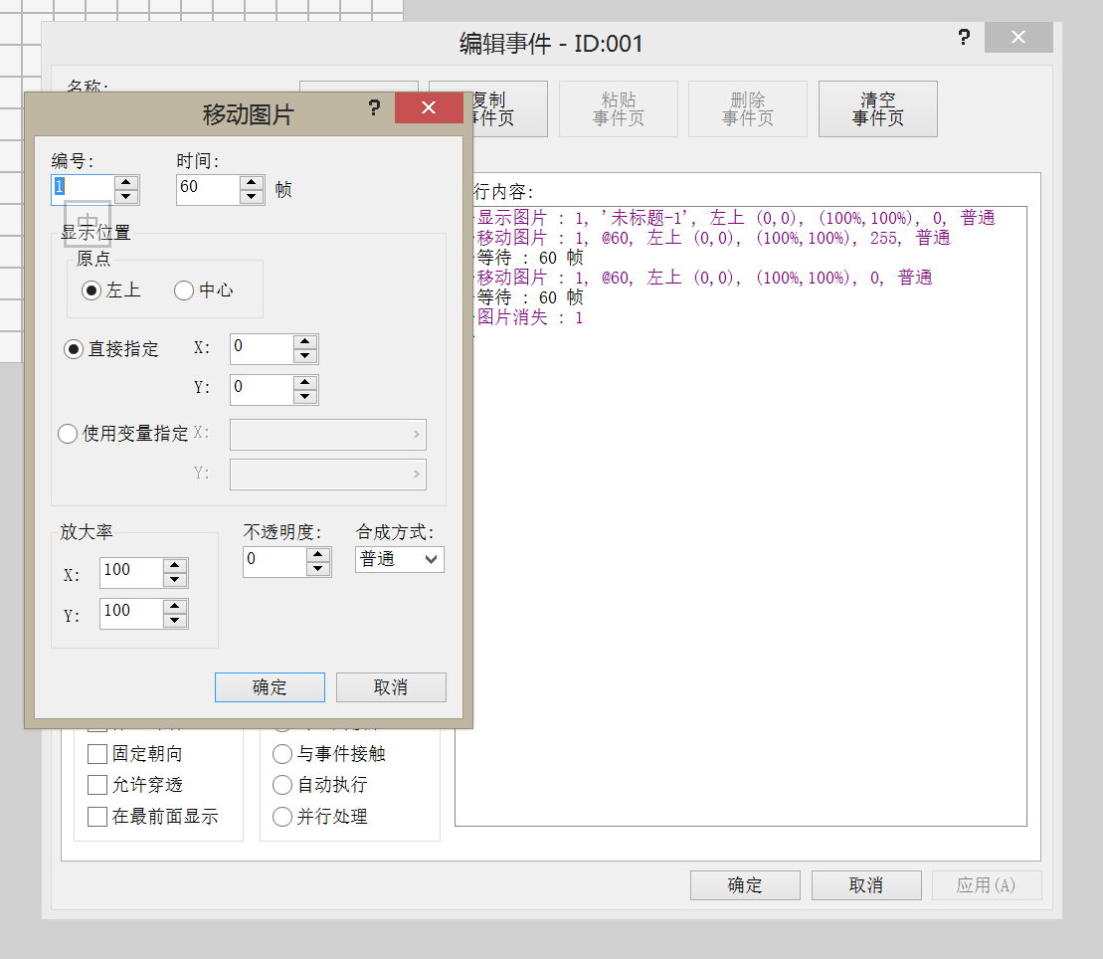Viewport: 1103px width, 959px height.
Task: Increase the 编号 number with up arrow
Action: click(126, 182)
